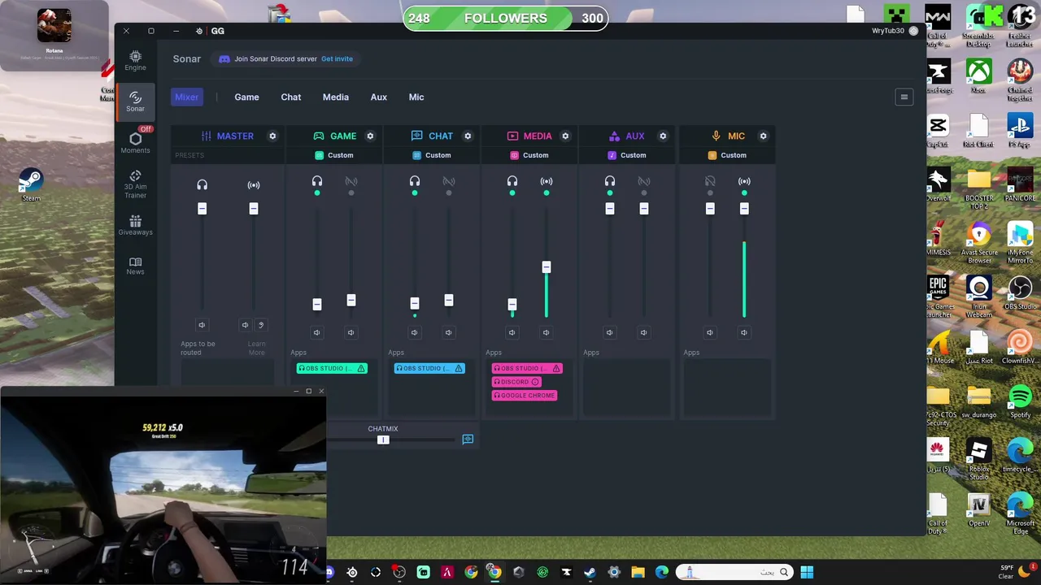Open File Explorer from the taskbar
1041x585 pixels.
tap(638, 572)
